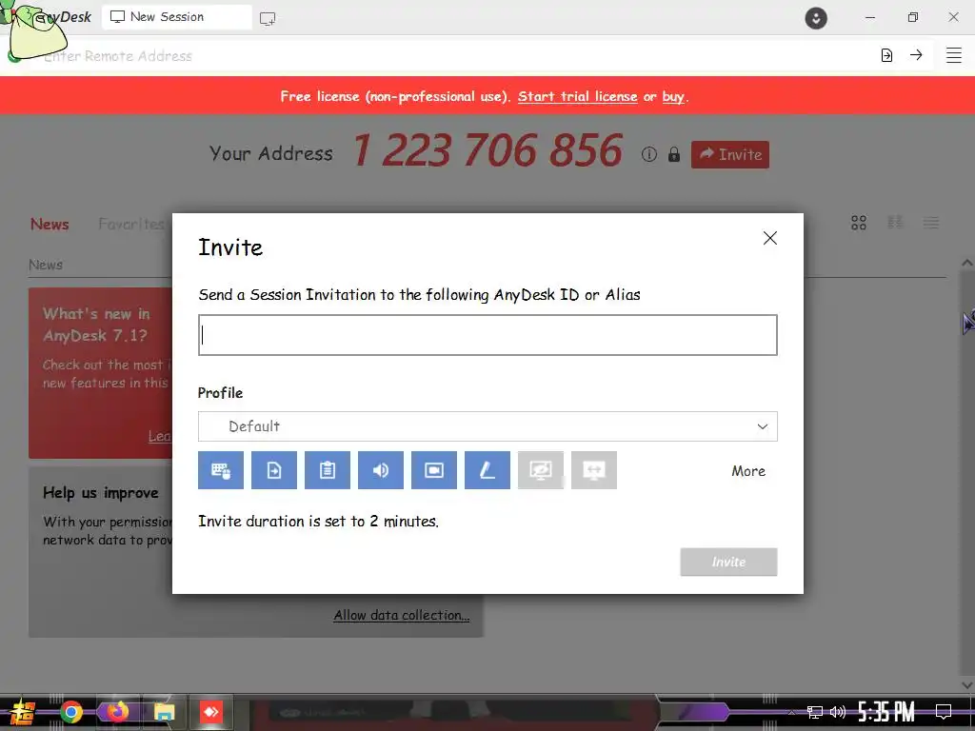Toggle the whiteboard draw permission icon

coord(487,470)
